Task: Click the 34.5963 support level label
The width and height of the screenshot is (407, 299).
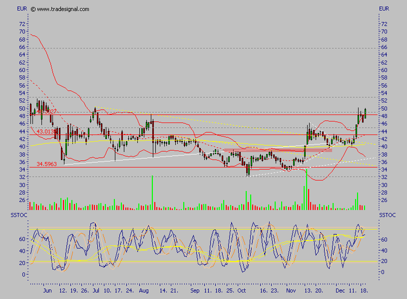Action: click(46, 163)
